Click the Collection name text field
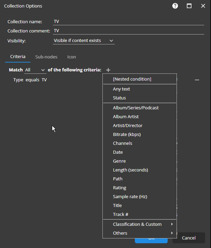The width and height of the screenshot is (211, 248). click(x=128, y=22)
